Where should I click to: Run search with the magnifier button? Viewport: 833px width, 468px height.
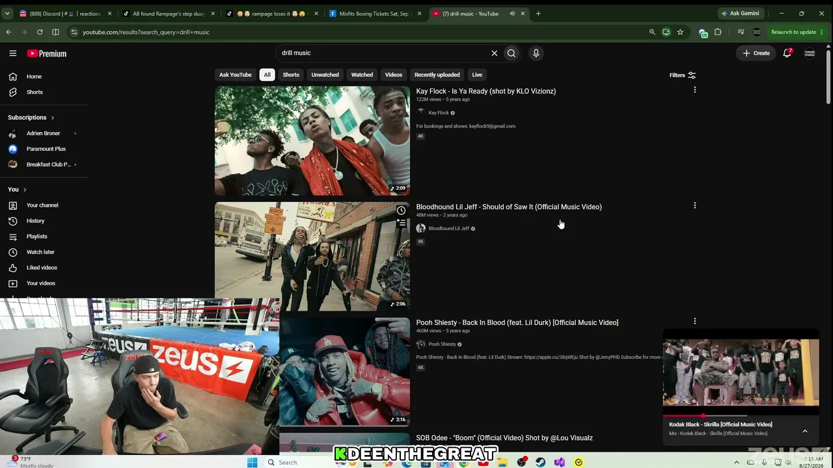[512, 53]
